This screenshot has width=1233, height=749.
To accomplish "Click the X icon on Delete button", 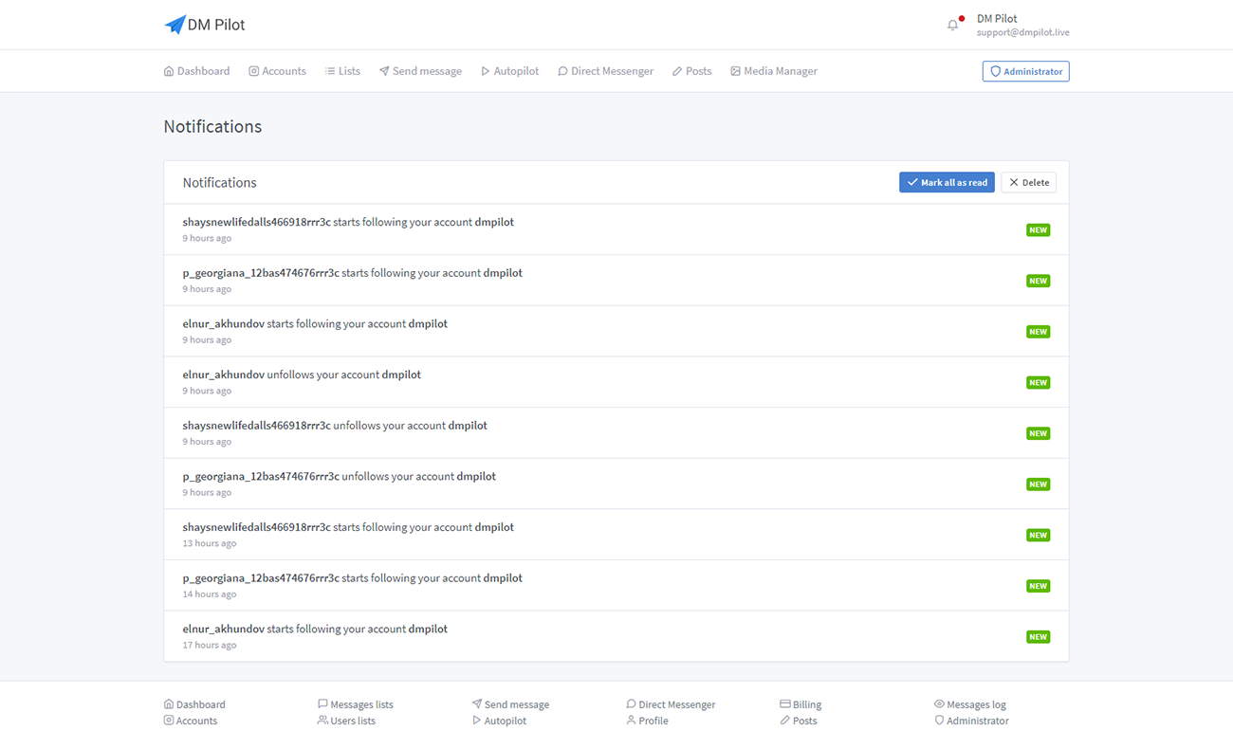I will pyautogui.click(x=1014, y=182).
